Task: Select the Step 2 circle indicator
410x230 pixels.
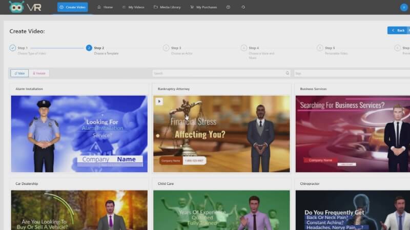Action: pyautogui.click(x=89, y=48)
